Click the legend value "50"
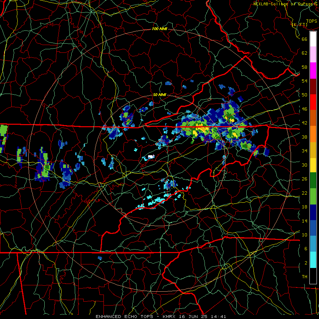The width and height of the screenshot is (319, 319). [304, 95]
